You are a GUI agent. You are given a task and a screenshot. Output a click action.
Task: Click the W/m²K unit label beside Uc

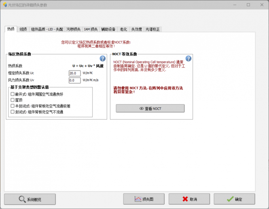click(x=88, y=73)
